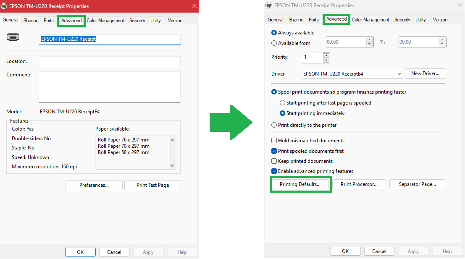Click New Driver... button

[x=425, y=73]
